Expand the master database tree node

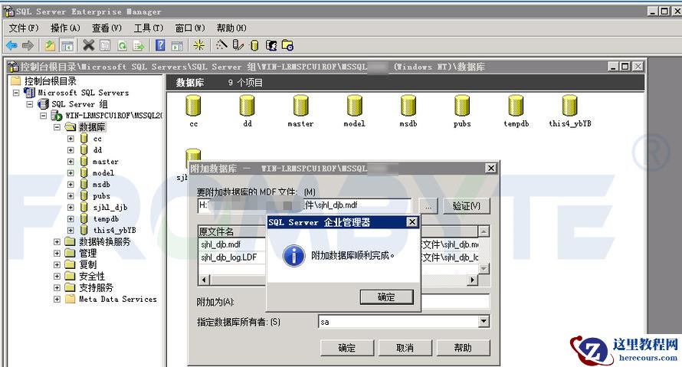point(70,162)
